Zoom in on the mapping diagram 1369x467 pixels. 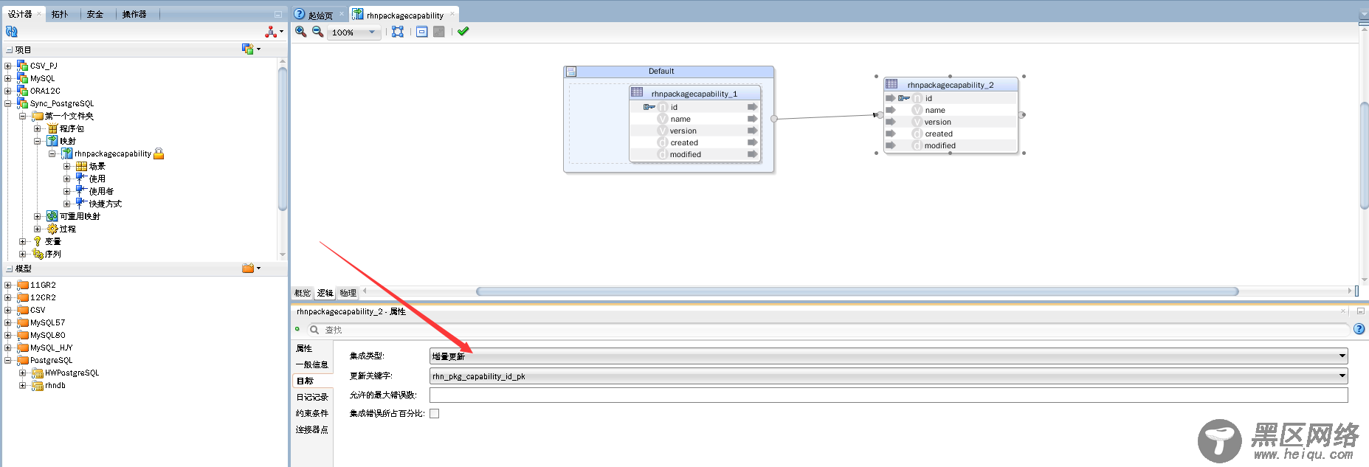point(301,32)
